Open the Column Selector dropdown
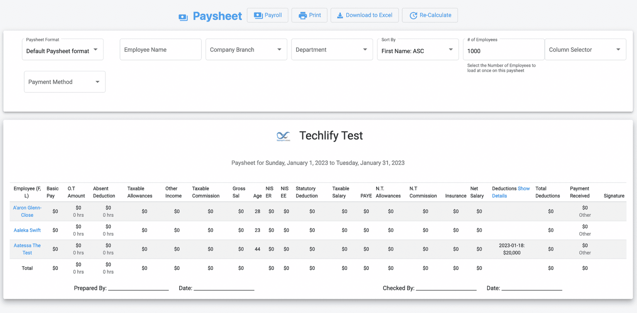 pos(585,49)
